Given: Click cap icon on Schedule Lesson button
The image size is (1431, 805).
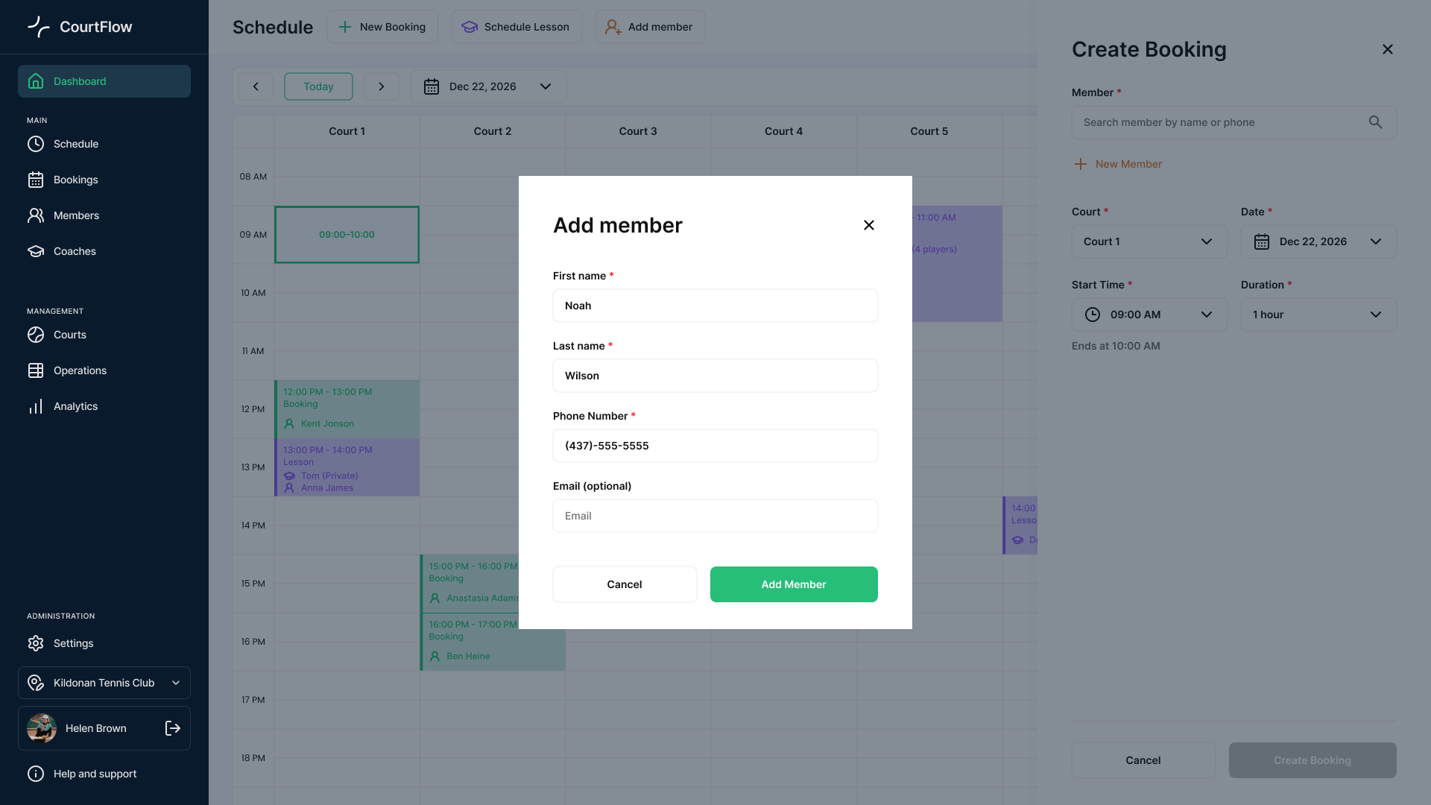Looking at the screenshot, I should coord(470,27).
